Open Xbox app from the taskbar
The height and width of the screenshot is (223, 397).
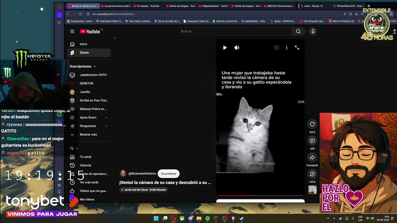click(x=182, y=218)
